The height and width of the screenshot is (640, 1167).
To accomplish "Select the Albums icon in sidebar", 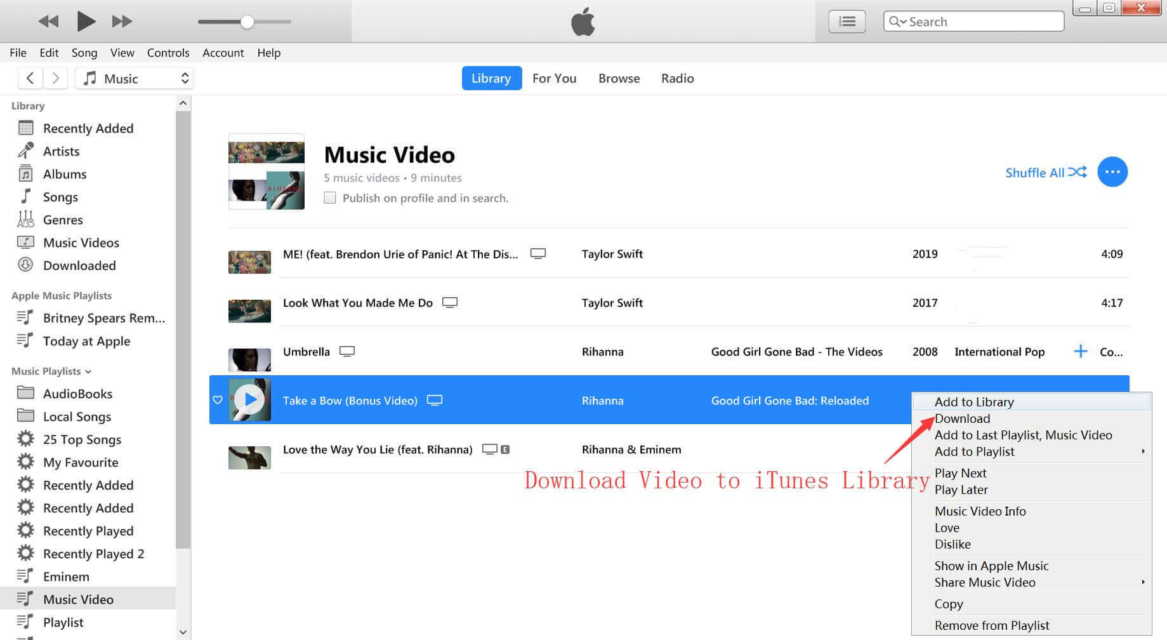I will [25, 173].
